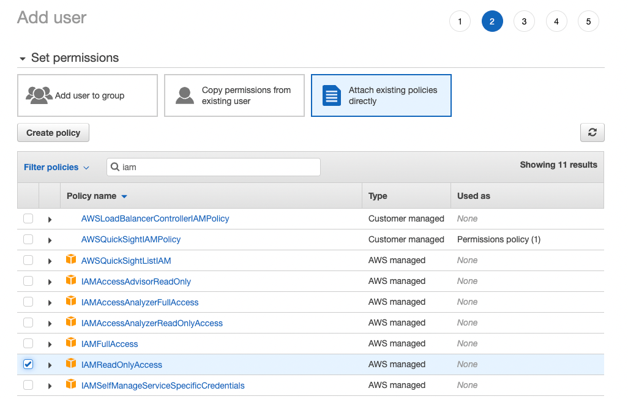The height and width of the screenshot is (399, 628).
Task: Go to wizard step 1
Action: click(x=460, y=21)
